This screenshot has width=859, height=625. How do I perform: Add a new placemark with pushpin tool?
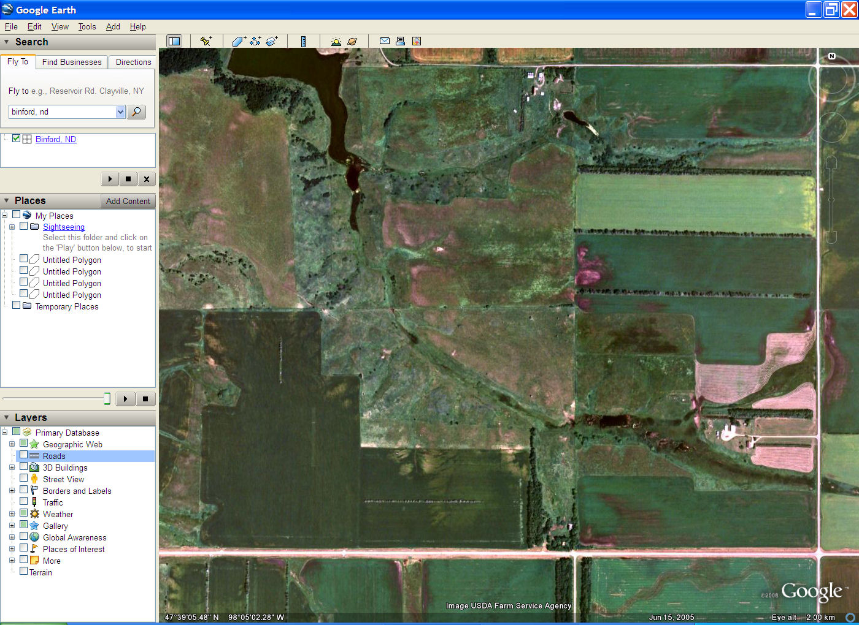206,41
